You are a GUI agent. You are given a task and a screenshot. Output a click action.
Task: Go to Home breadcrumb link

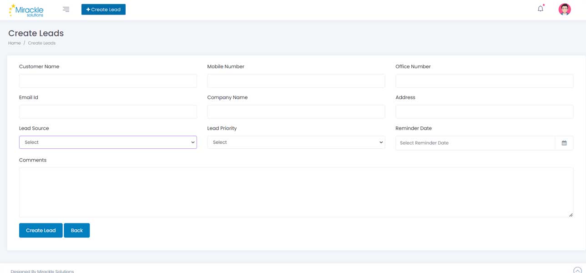[15, 43]
